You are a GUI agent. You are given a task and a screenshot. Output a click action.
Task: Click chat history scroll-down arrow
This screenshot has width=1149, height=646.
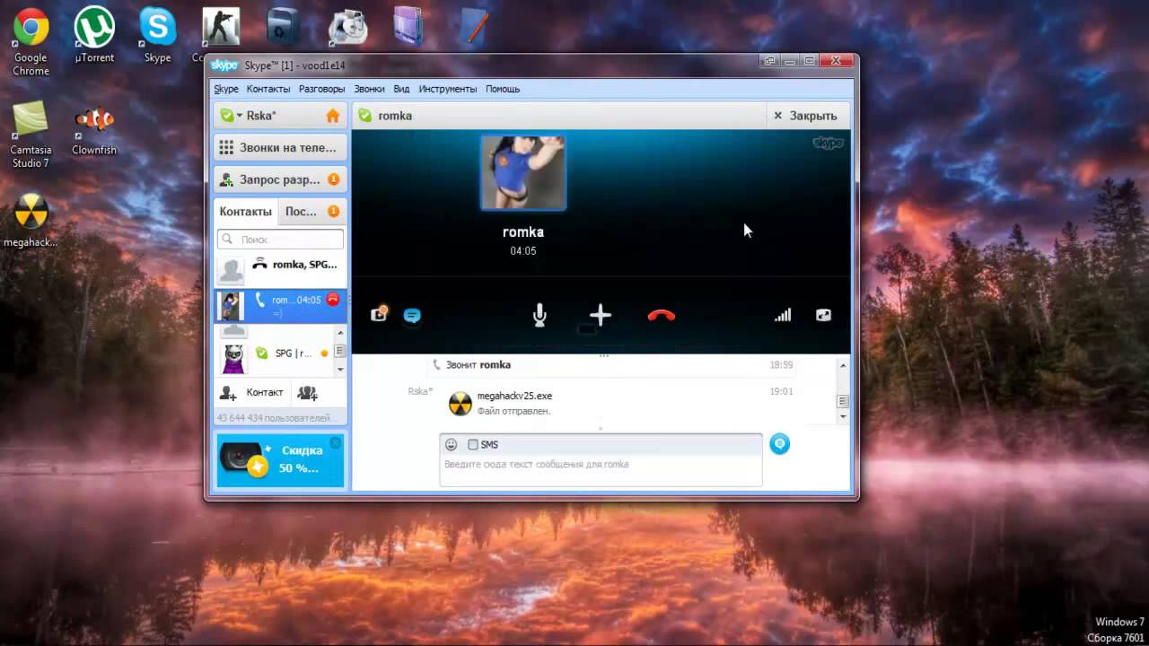[843, 416]
